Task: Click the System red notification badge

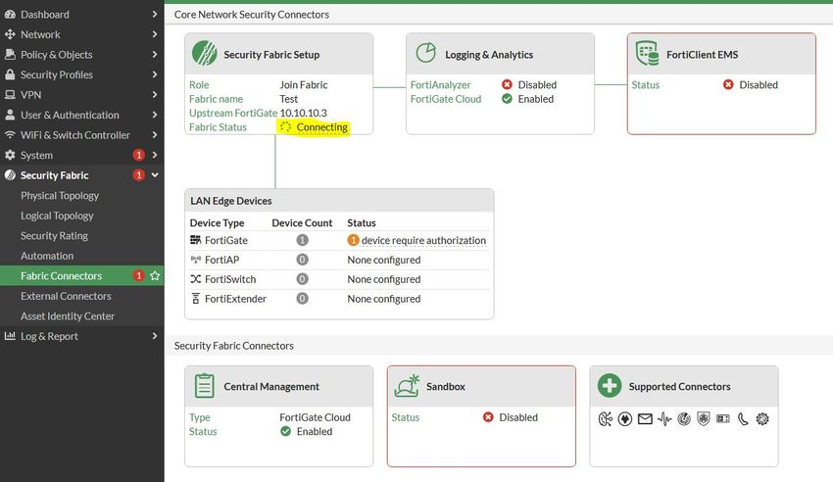Action: (x=138, y=155)
